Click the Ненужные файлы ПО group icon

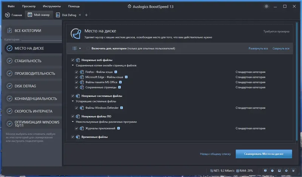78,116
